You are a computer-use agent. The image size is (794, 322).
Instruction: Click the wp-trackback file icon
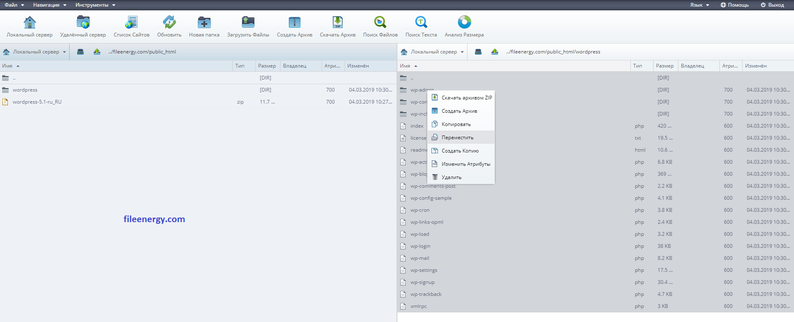[403, 294]
